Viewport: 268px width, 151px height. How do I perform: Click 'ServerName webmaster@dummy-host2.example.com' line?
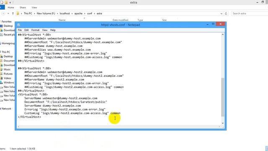(61, 98)
